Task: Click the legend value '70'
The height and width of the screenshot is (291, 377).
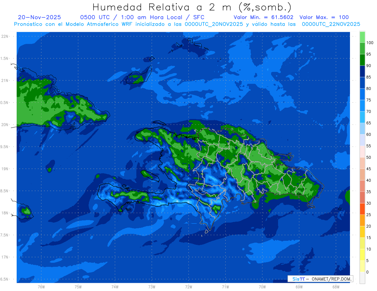Action: (369, 112)
